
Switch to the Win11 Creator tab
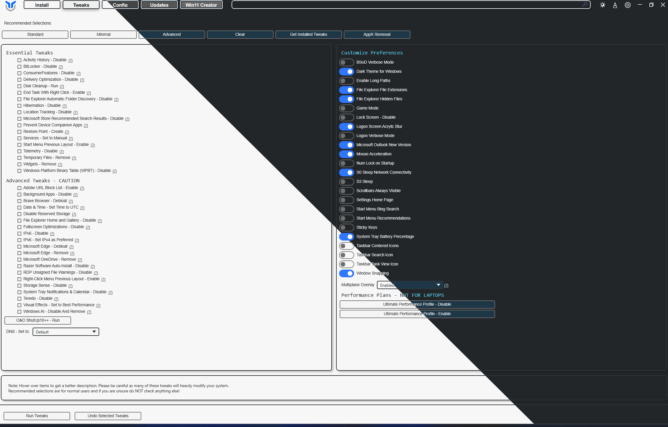tap(201, 5)
